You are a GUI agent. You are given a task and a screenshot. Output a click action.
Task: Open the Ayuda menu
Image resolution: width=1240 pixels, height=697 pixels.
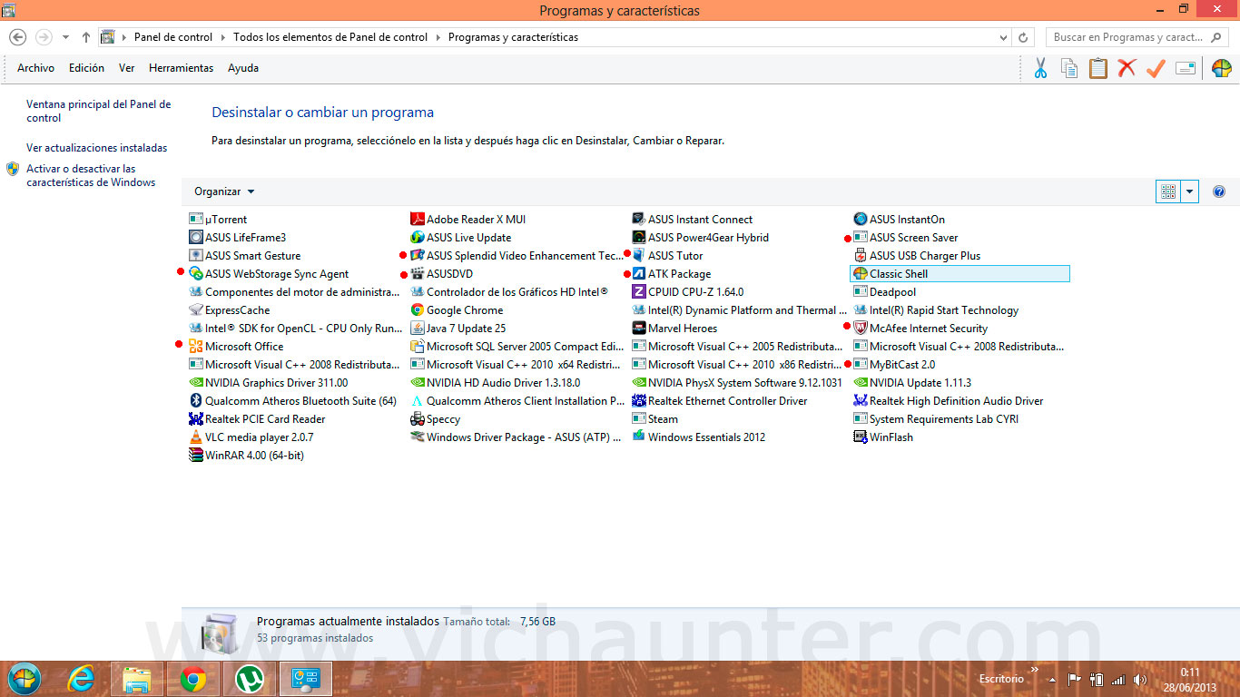click(x=243, y=68)
